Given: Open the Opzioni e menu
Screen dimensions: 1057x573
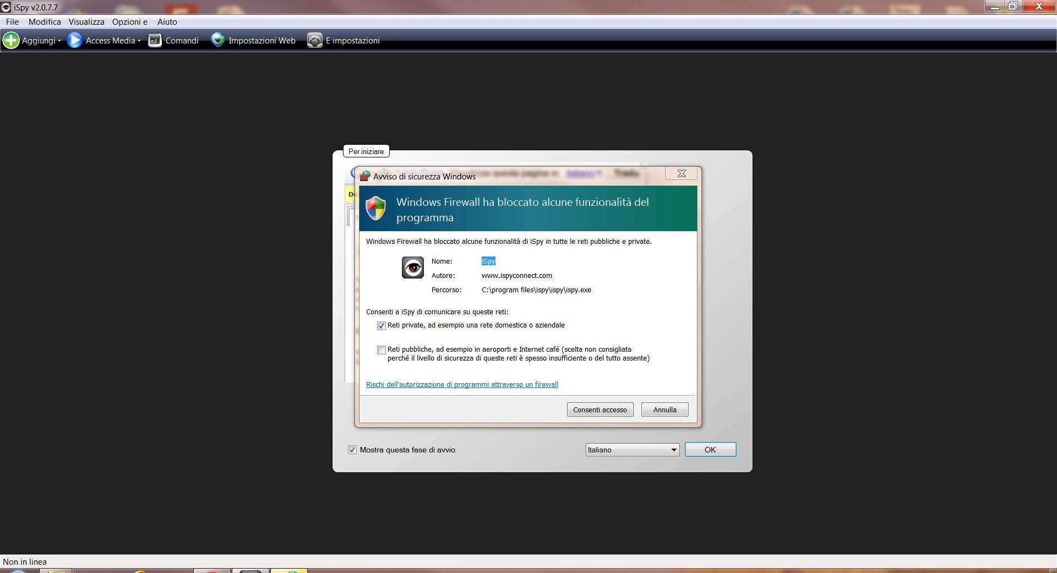Looking at the screenshot, I should (130, 22).
